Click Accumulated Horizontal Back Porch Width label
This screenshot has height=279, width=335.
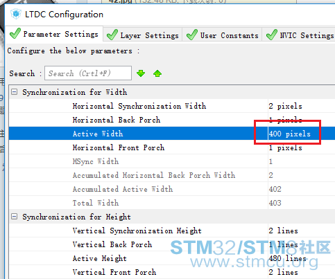coord(154,175)
